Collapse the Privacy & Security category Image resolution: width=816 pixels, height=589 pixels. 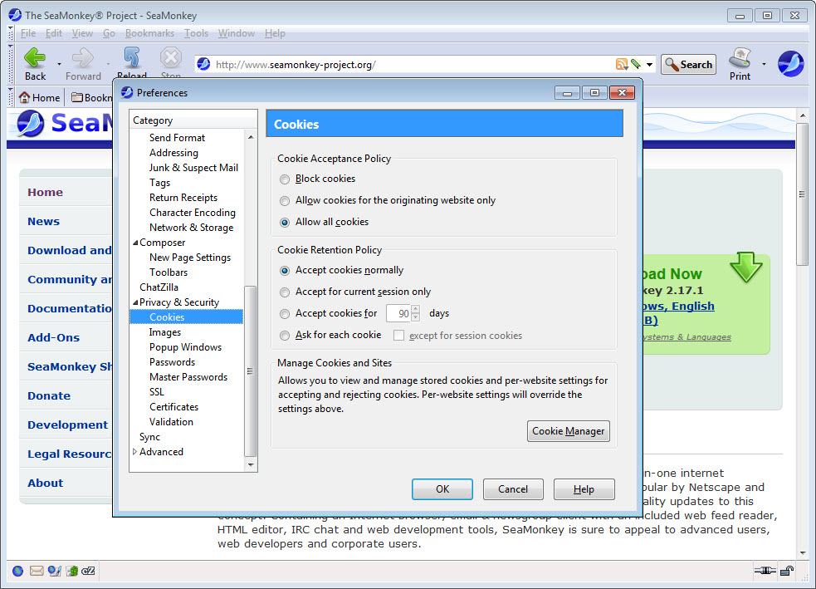(x=135, y=302)
